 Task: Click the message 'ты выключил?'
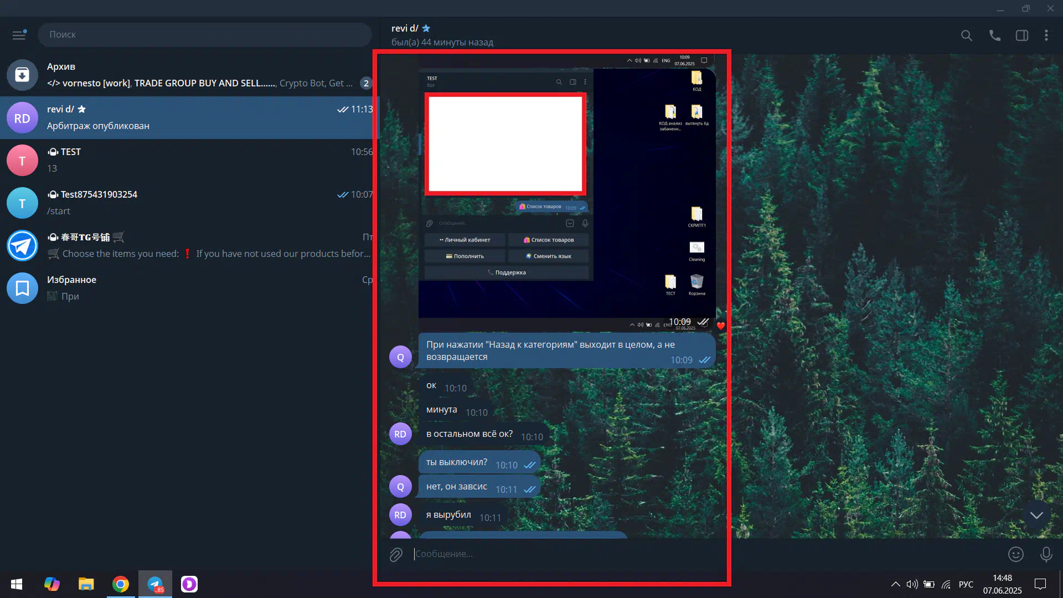(479, 462)
